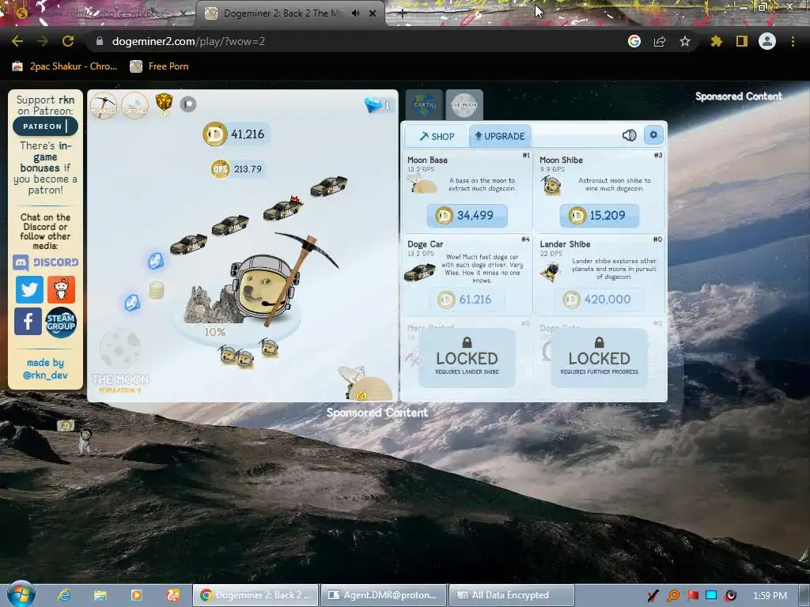Open the Facebook icon link
The image size is (810, 607).
(x=28, y=322)
